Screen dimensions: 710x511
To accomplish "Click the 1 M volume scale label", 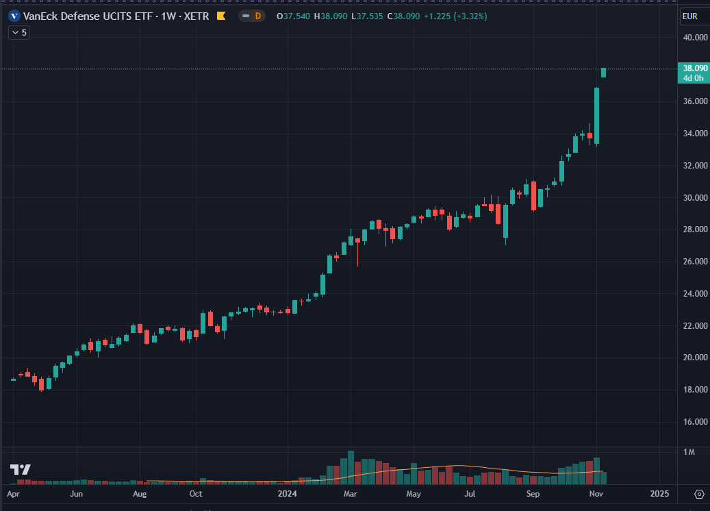I will click(689, 452).
